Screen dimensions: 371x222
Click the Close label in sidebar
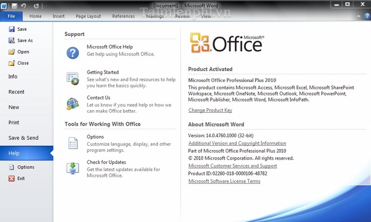click(x=23, y=63)
